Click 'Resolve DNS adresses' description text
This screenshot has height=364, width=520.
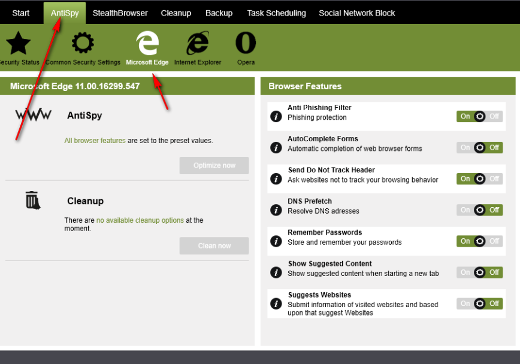[x=324, y=211]
